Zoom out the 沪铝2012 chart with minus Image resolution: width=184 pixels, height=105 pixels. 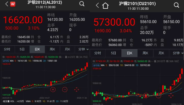(x=65, y=90)
